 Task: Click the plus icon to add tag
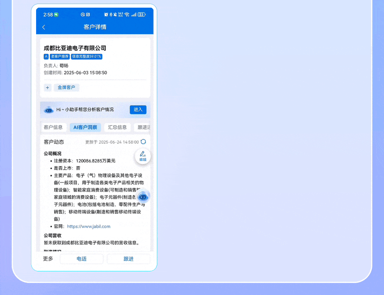tap(48, 87)
